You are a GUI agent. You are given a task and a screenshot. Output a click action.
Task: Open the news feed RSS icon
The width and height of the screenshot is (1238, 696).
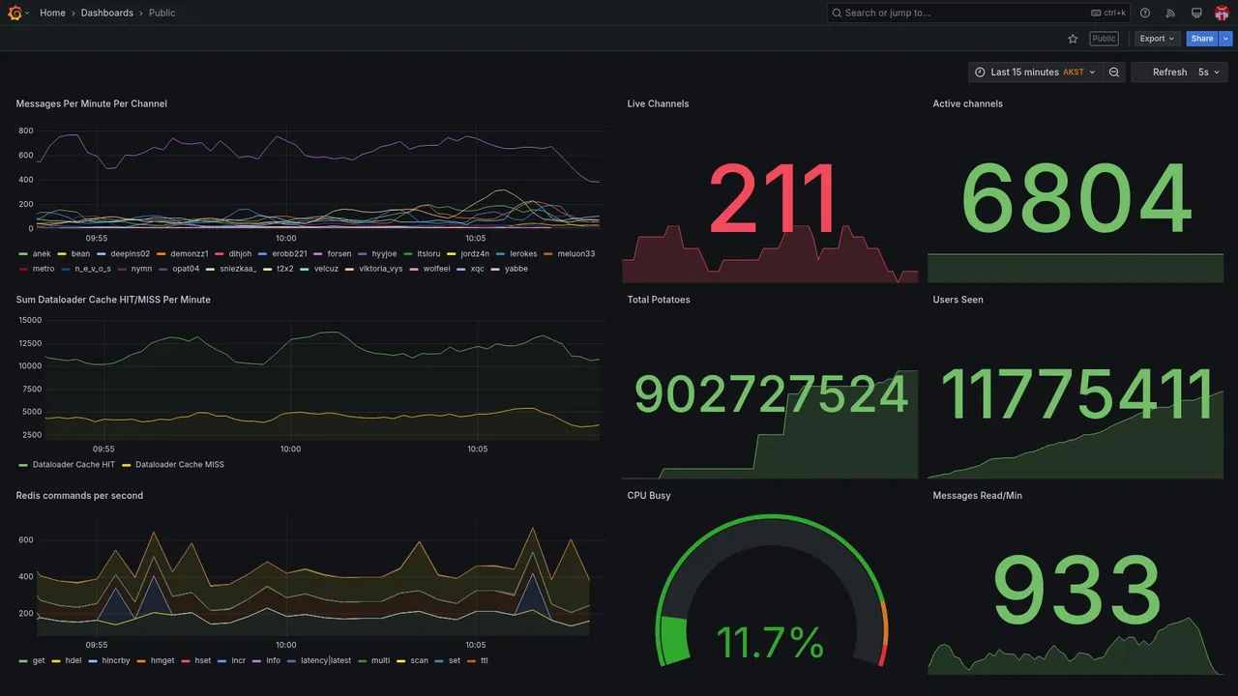pyautogui.click(x=1170, y=13)
